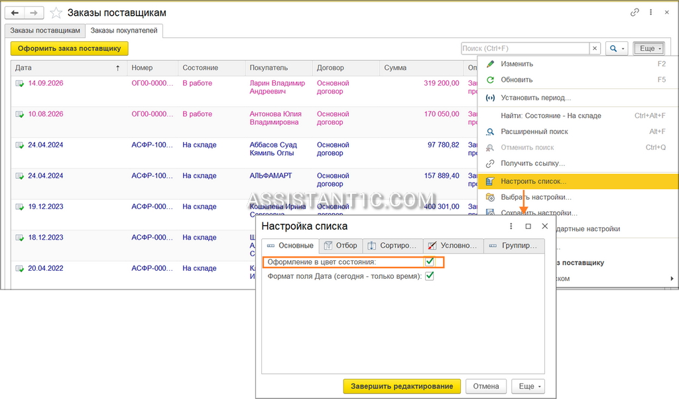Click the icon next to Выбрать настройки
The image size is (679, 399).
point(490,197)
